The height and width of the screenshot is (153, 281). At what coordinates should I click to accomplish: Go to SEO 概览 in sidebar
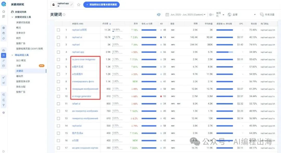point(21,60)
